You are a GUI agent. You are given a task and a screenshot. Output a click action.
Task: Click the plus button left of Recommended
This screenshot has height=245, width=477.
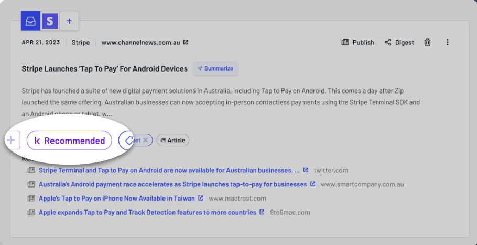pyautogui.click(x=11, y=140)
